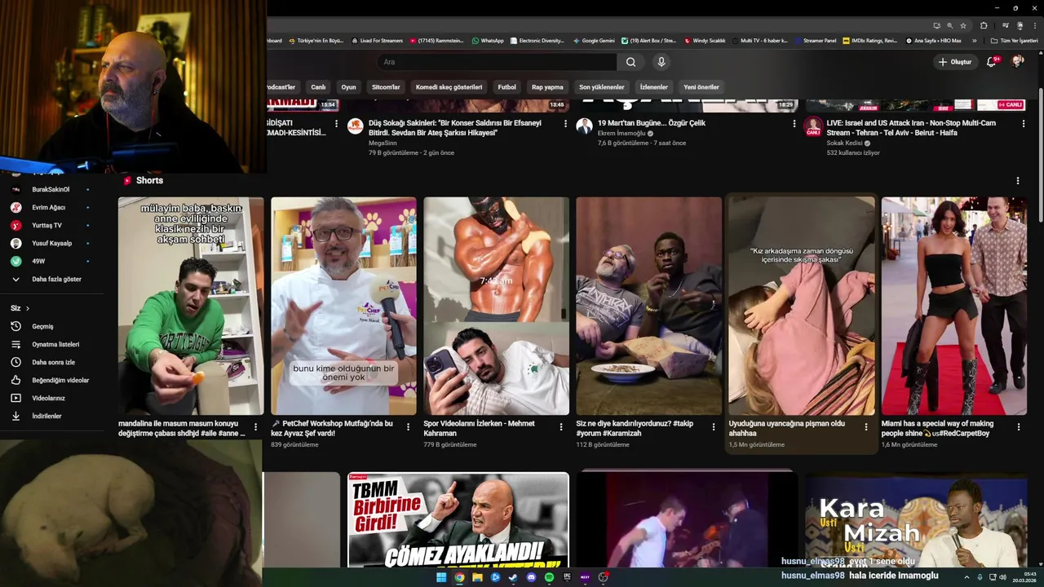
Task: Show hidden system tray icons
Action: [967, 577]
